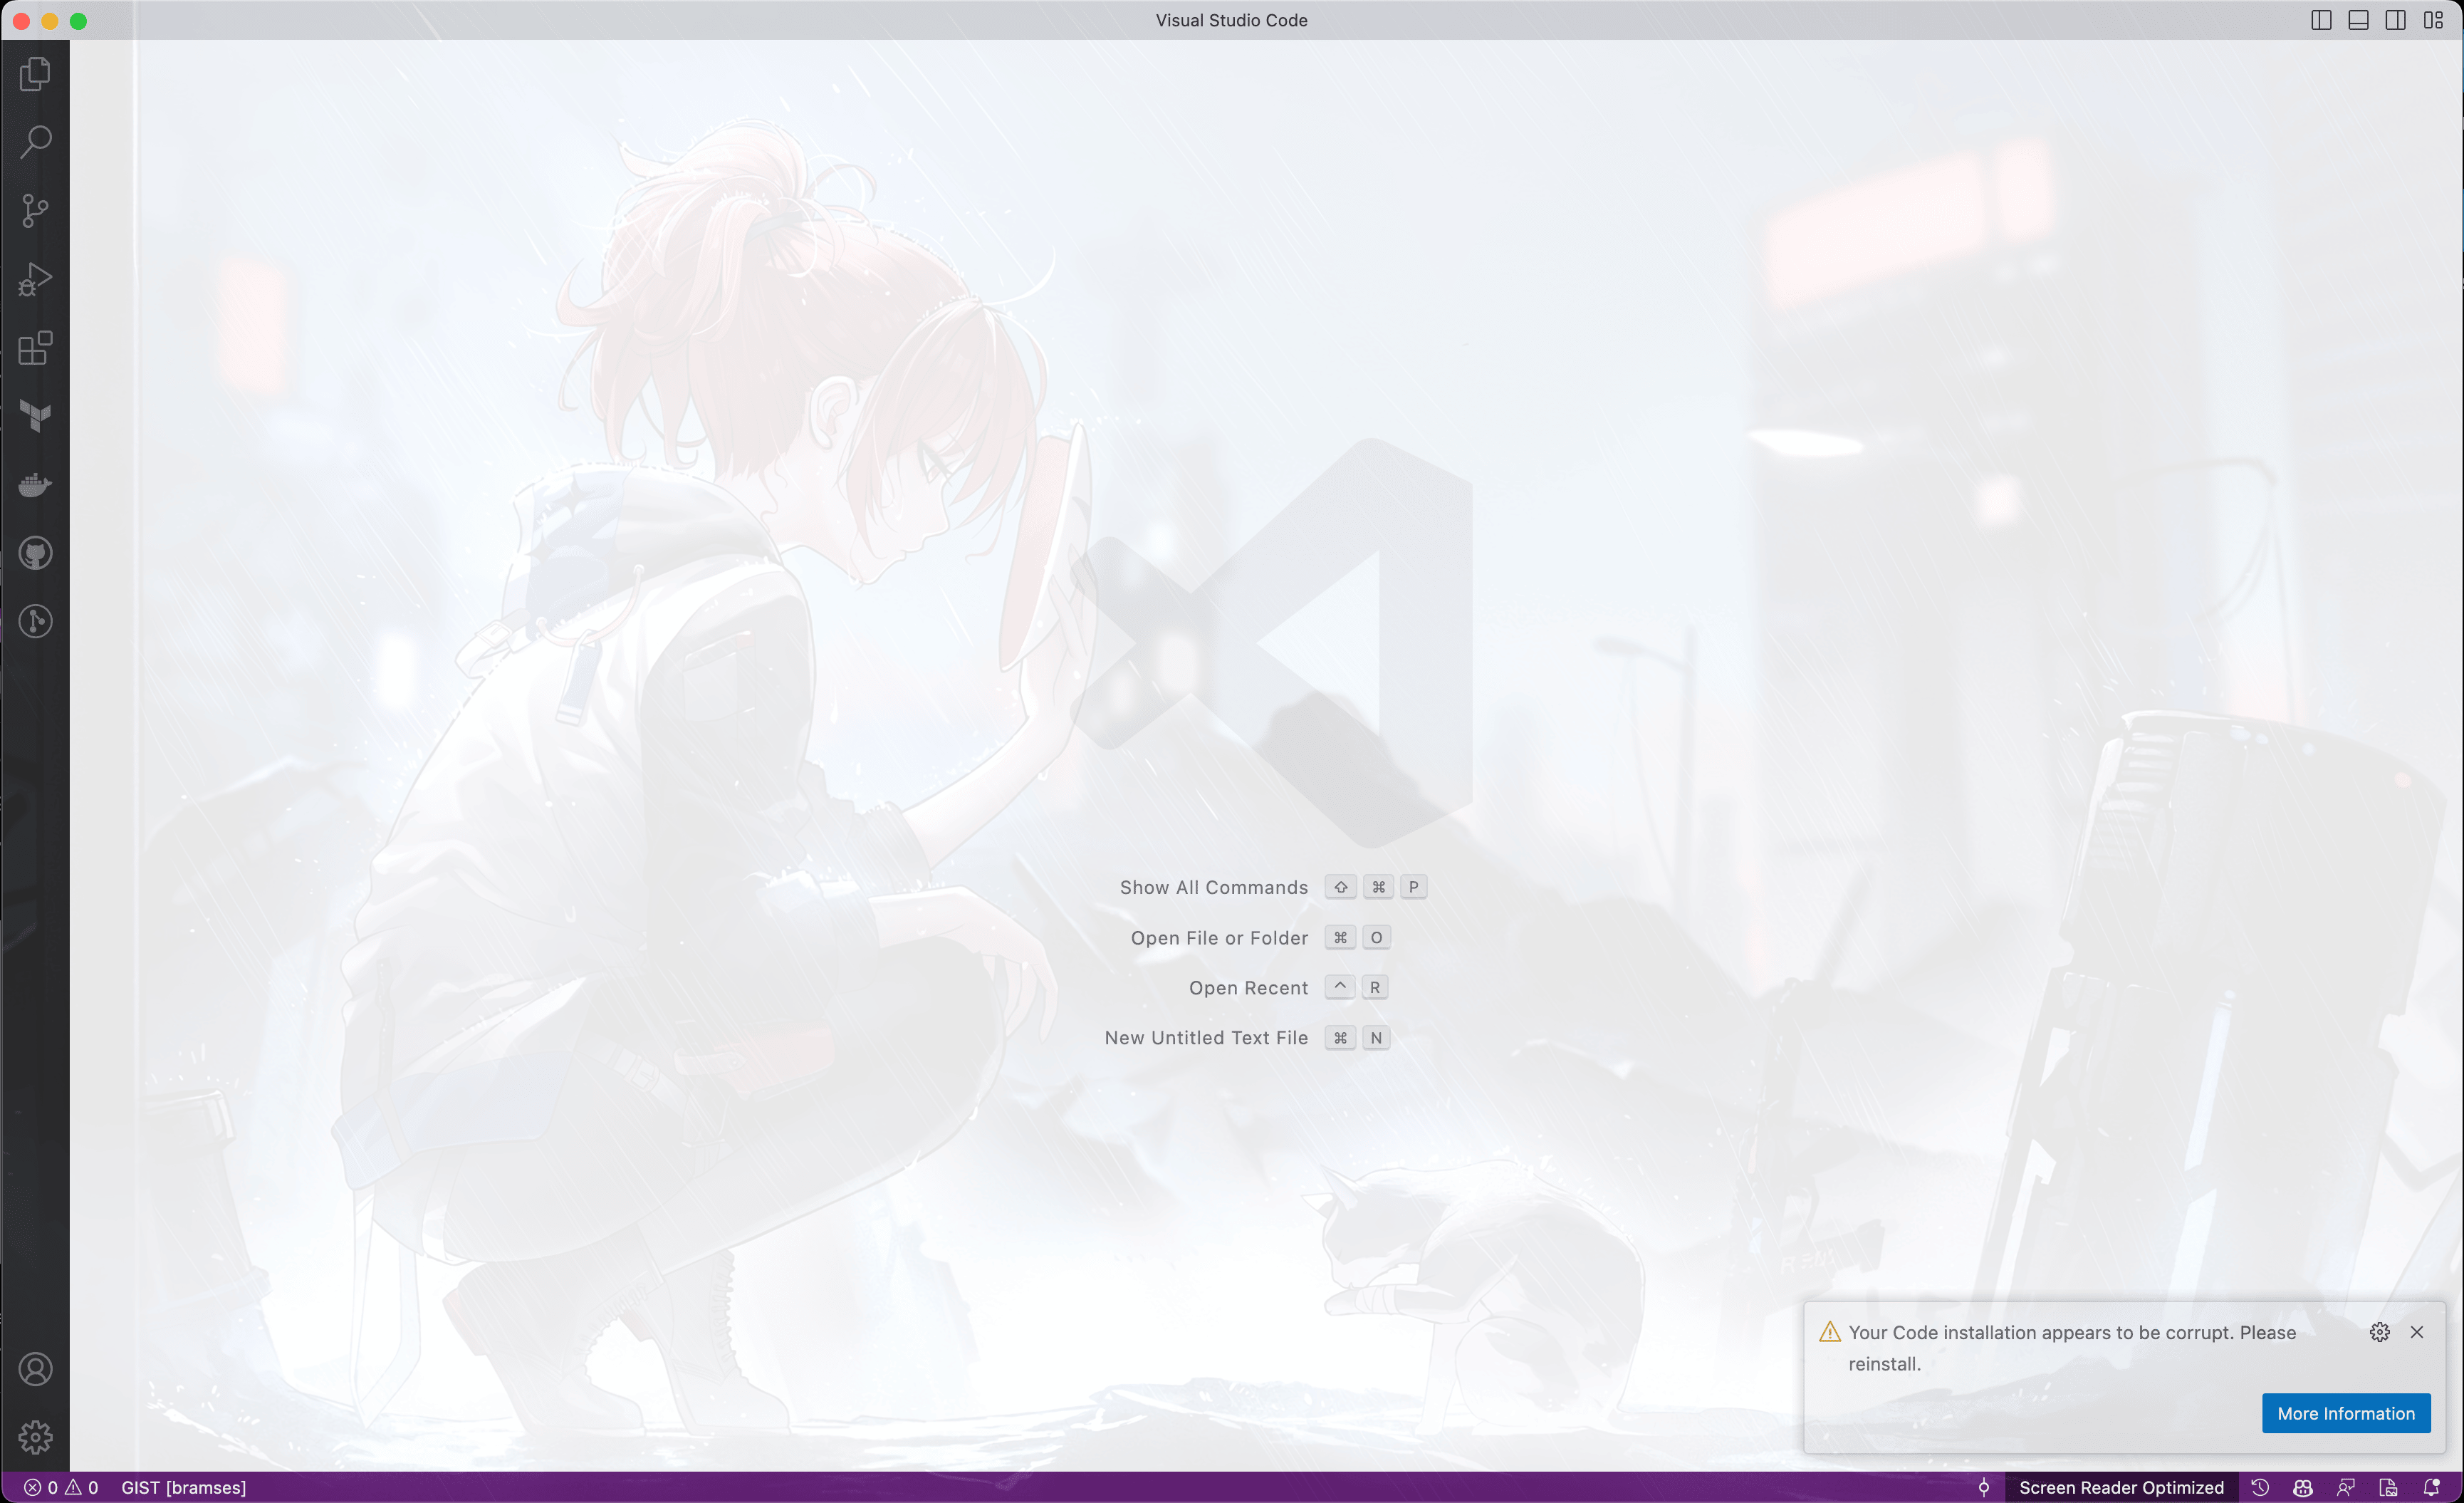Click the More Information button
Viewport: 2464px width, 1503px height.
point(2345,1413)
